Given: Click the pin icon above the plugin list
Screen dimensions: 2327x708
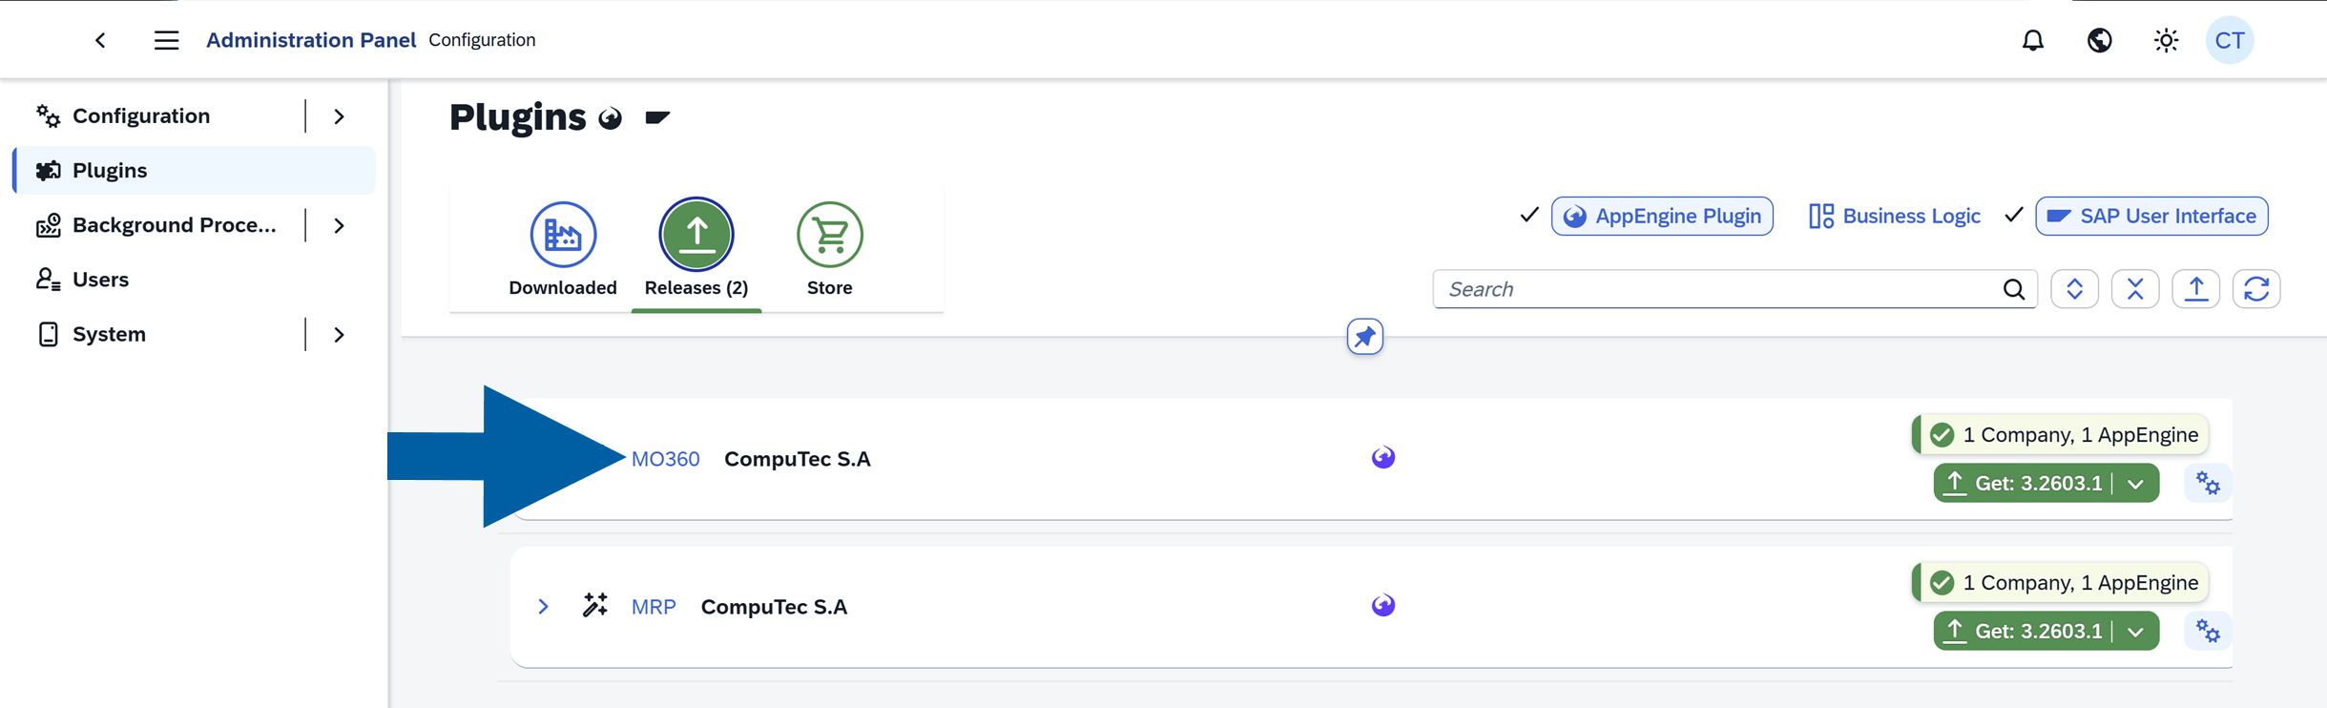Looking at the screenshot, I should [1364, 337].
